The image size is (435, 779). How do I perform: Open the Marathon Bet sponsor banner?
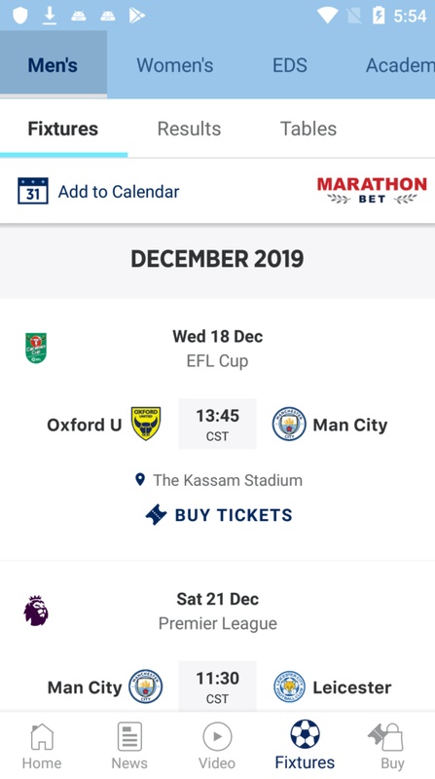coord(372,191)
